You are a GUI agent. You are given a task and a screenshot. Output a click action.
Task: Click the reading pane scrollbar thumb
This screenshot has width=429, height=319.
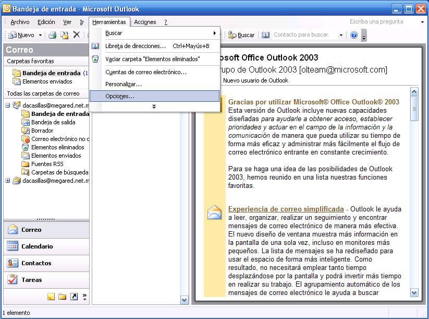click(x=414, y=109)
